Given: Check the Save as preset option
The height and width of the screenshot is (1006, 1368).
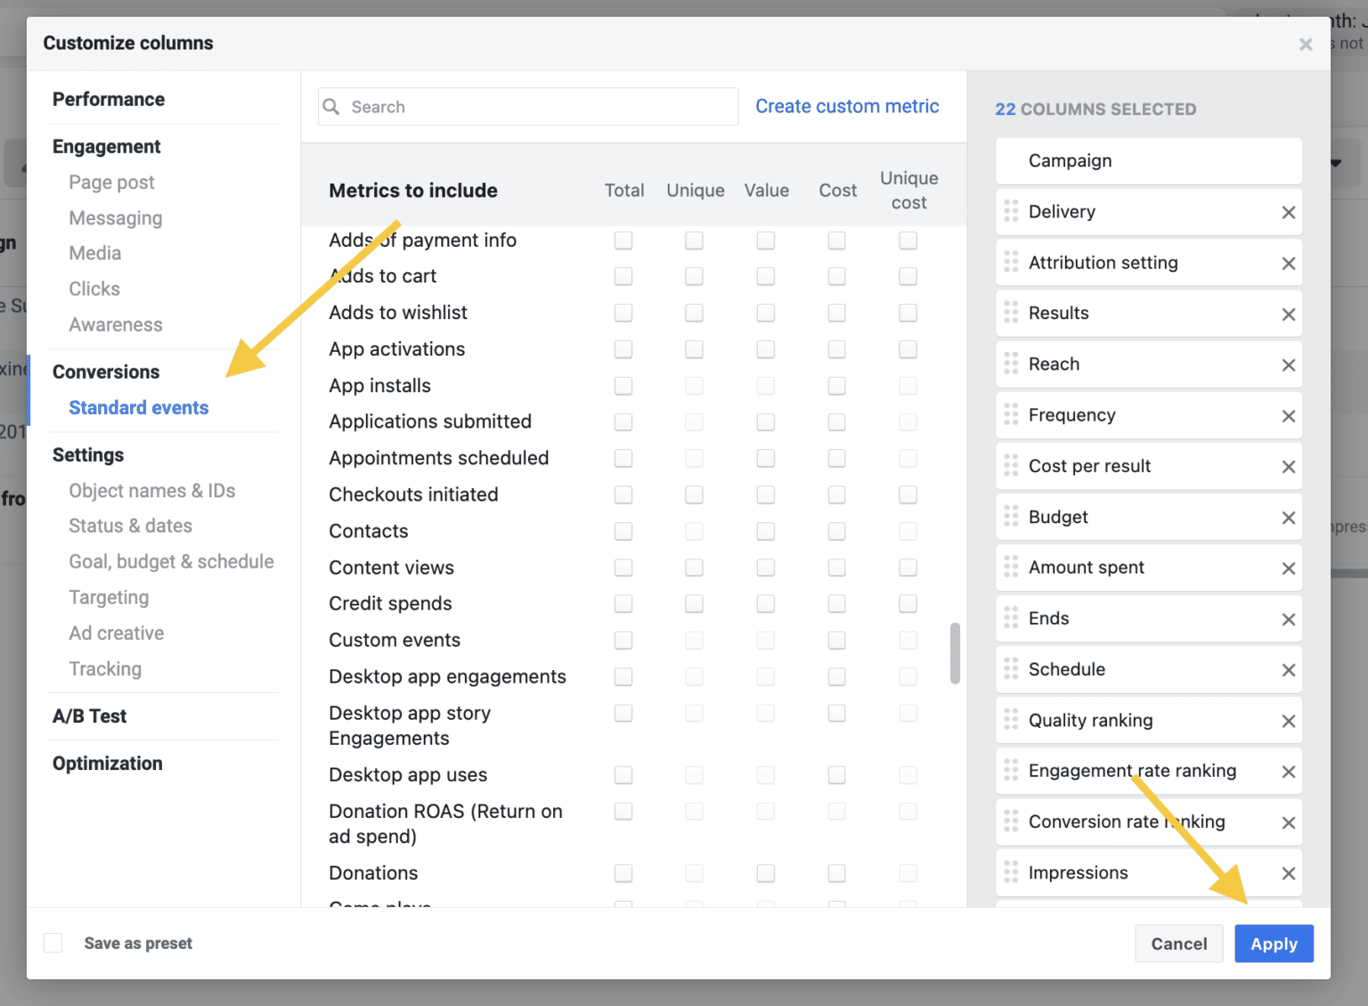Looking at the screenshot, I should tap(53, 943).
